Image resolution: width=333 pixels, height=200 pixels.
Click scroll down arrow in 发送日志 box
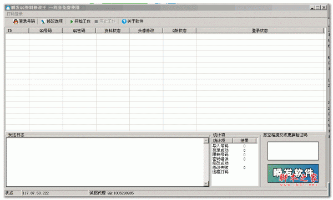click(x=206, y=184)
